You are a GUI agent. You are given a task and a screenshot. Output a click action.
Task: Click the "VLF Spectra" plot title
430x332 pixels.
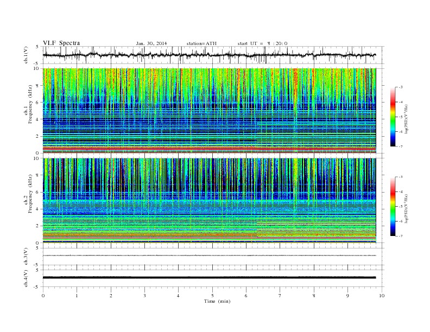click(x=61, y=43)
